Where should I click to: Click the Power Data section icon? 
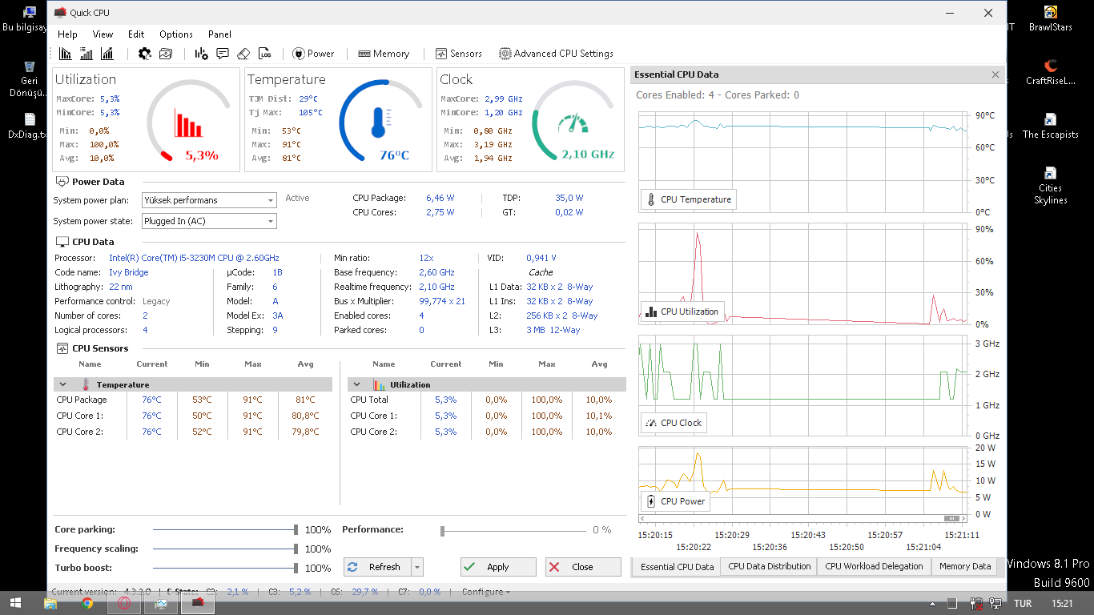62,182
